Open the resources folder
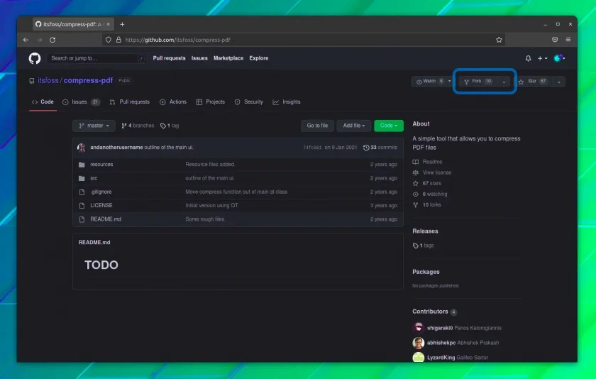Screen dimensions: 596x379 point(101,164)
